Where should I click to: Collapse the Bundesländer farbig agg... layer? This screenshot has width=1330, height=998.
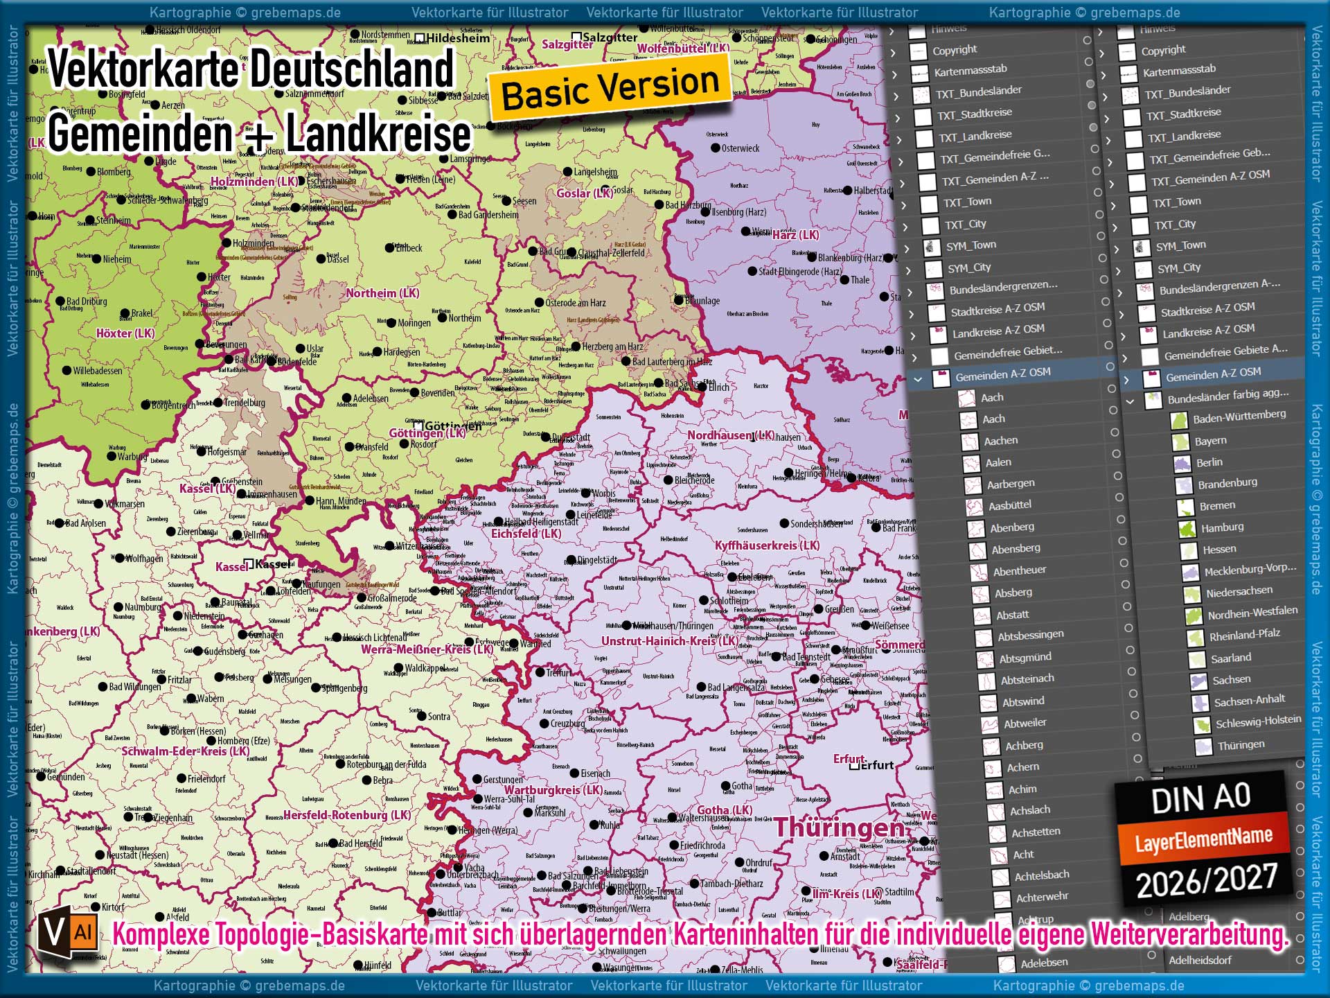(1130, 401)
